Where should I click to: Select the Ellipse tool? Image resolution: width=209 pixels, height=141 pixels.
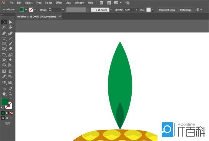tap(4, 44)
